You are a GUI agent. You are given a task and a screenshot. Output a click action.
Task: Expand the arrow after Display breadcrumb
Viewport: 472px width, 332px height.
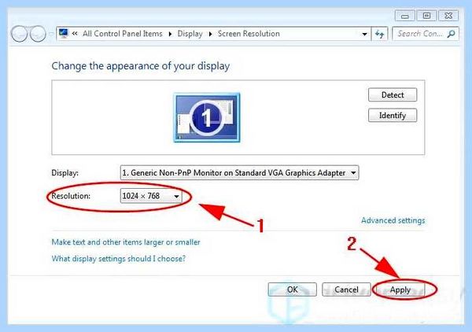pos(210,34)
